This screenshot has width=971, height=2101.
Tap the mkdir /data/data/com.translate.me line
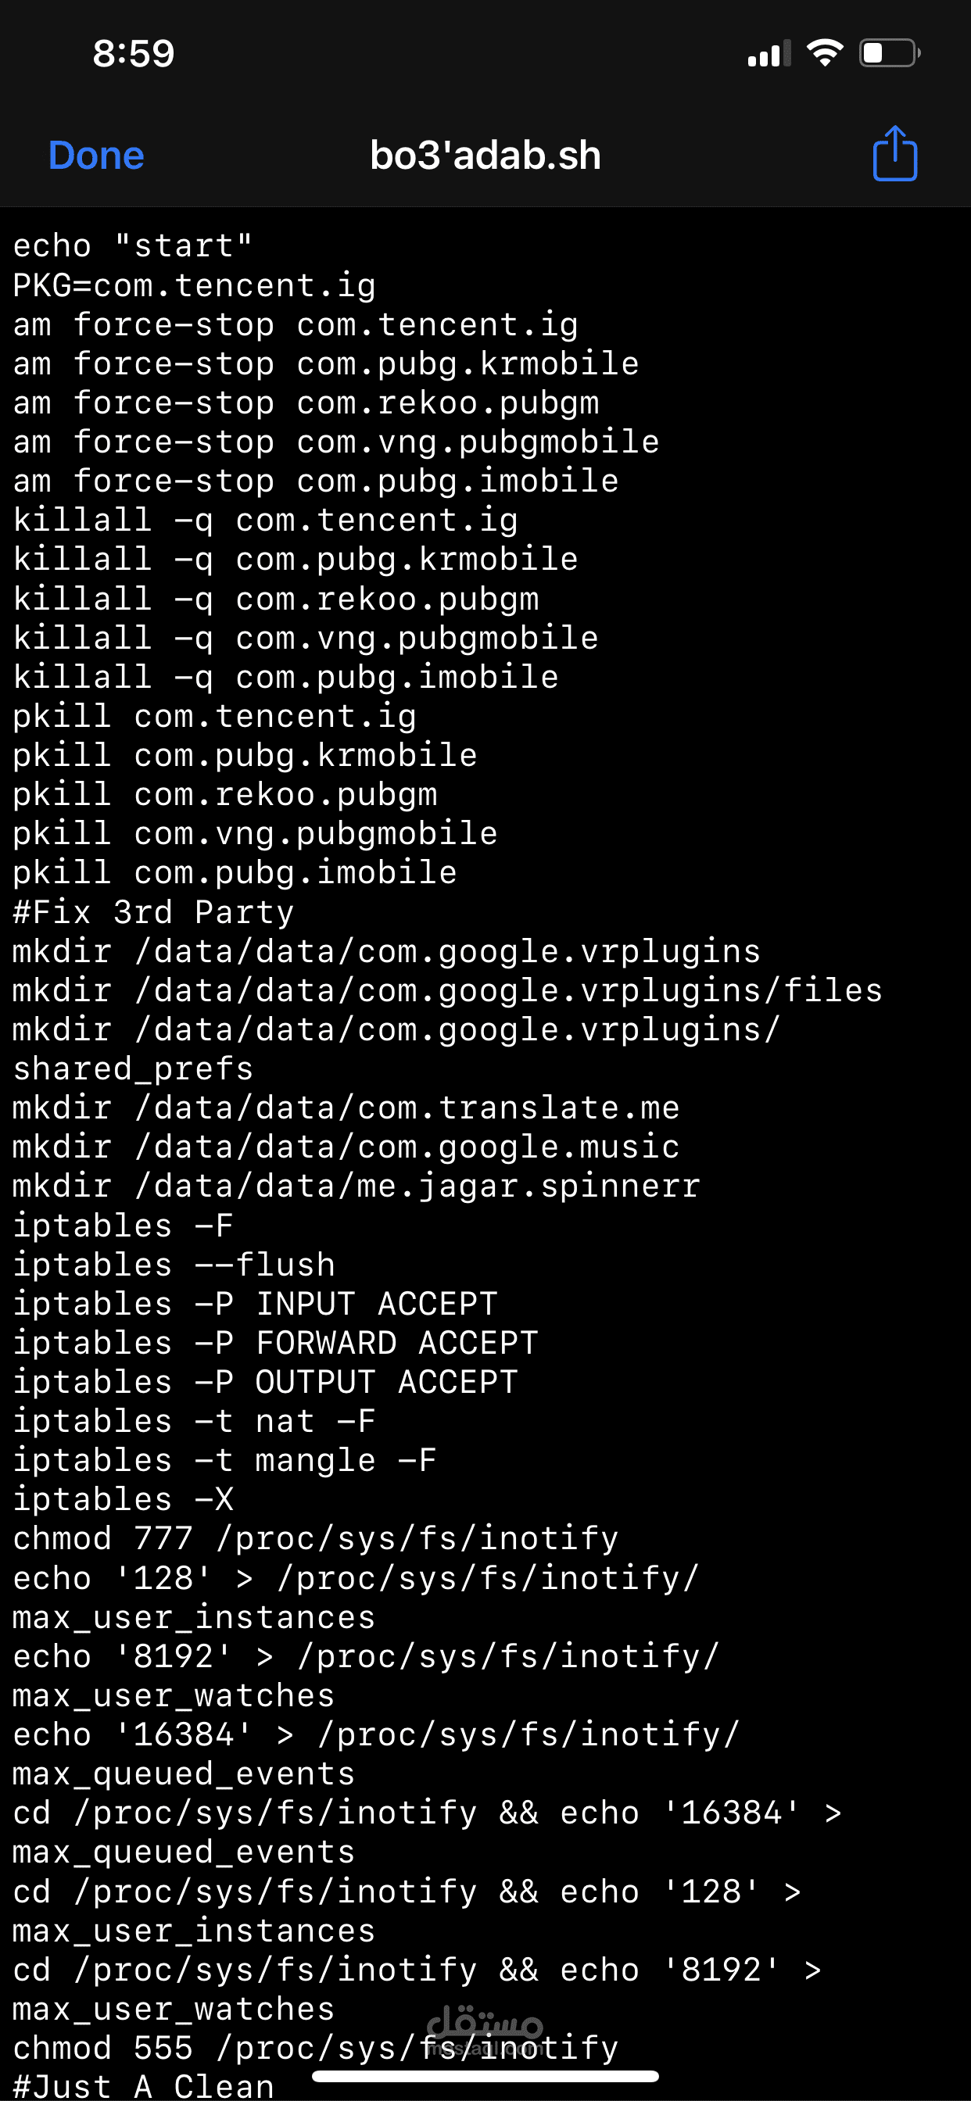(x=346, y=1108)
